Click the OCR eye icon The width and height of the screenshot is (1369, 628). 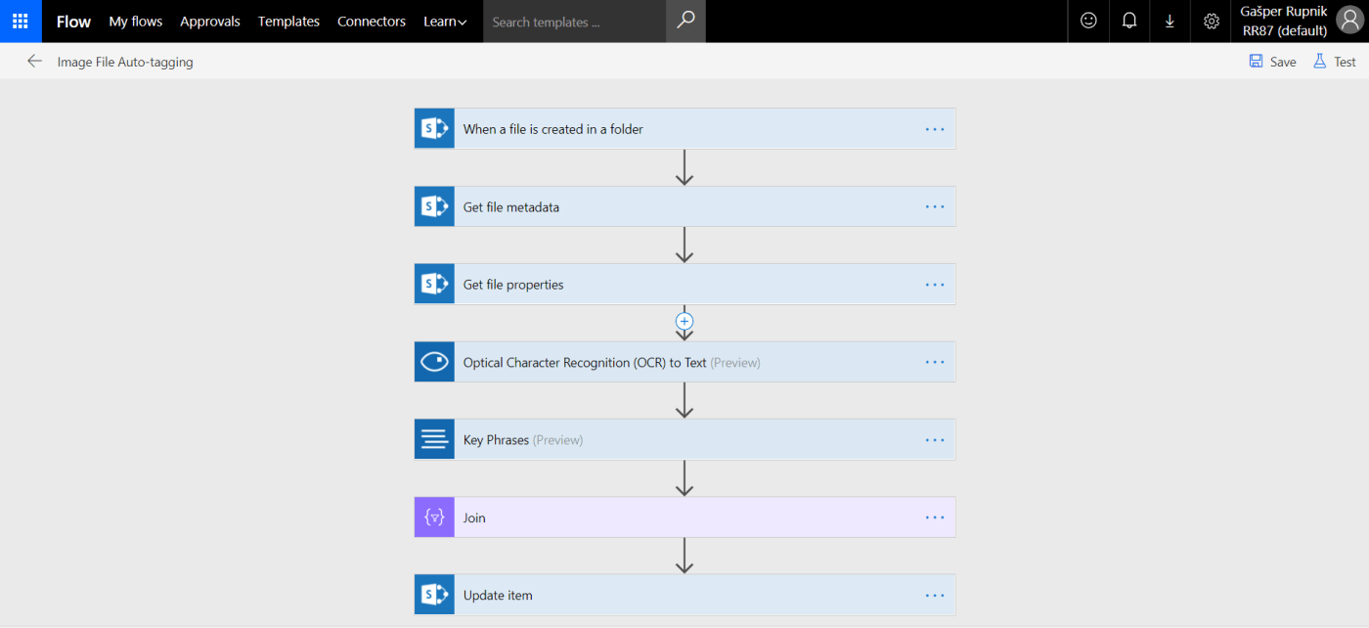point(434,362)
